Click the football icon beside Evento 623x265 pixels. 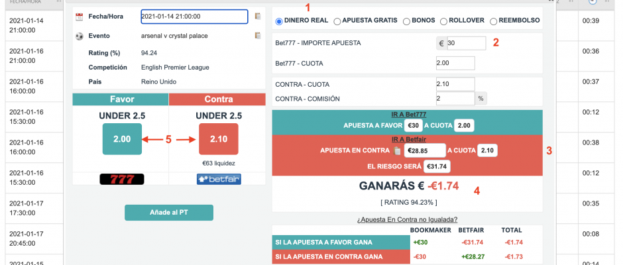79,36
